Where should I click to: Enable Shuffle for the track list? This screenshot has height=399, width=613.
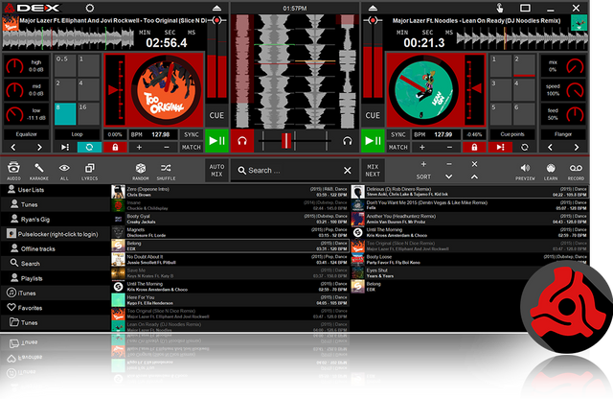point(166,169)
